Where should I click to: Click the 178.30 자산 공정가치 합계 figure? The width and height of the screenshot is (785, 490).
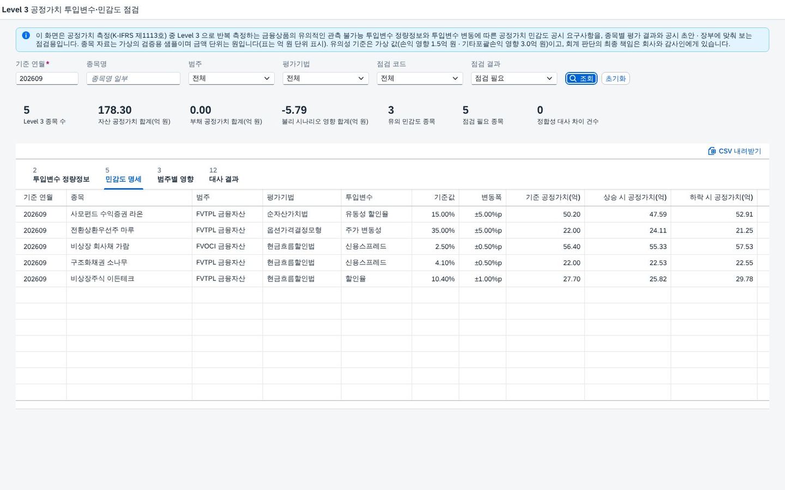(x=114, y=110)
